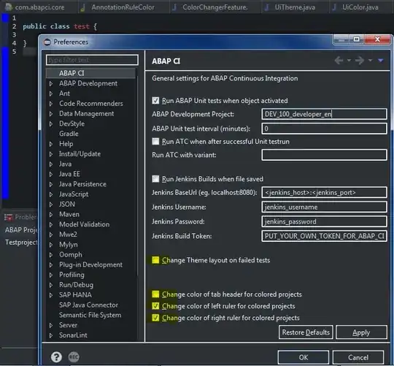This screenshot has width=394, height=366.
Task: Select Semantic File System in tree
Action: coord(90,315)
